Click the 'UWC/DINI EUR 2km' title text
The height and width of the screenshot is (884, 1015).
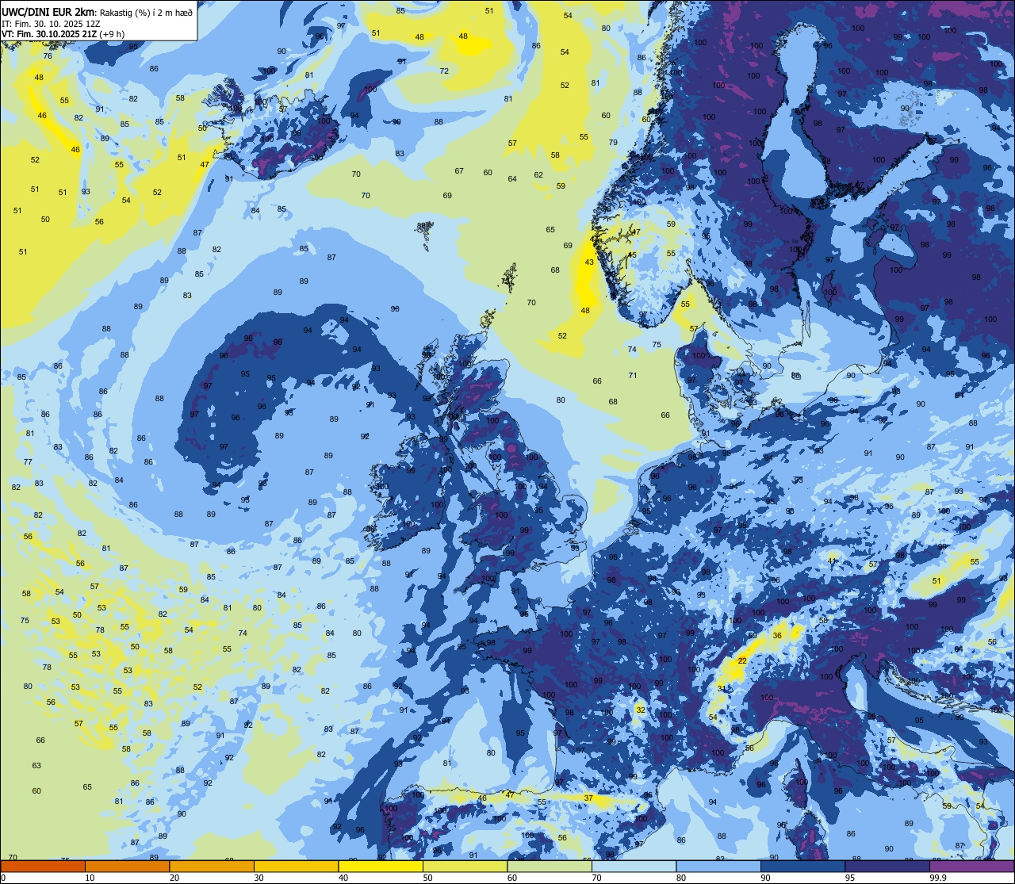tap(48, 12)
